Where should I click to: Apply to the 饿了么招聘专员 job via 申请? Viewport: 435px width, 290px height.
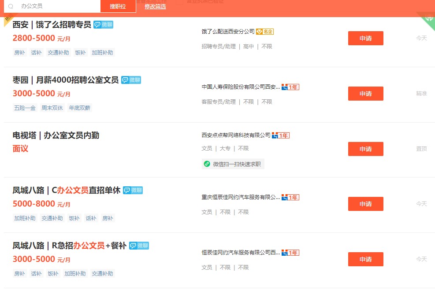click(366, 38)
